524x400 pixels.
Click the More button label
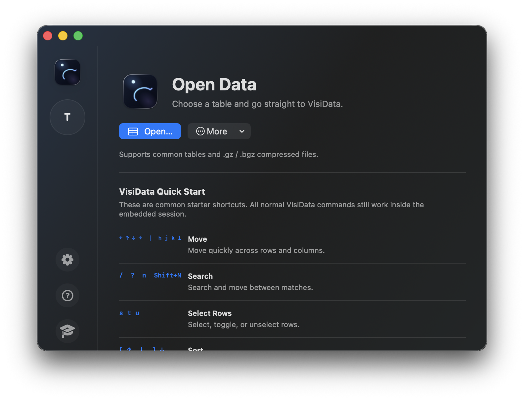tap(217, 131)
